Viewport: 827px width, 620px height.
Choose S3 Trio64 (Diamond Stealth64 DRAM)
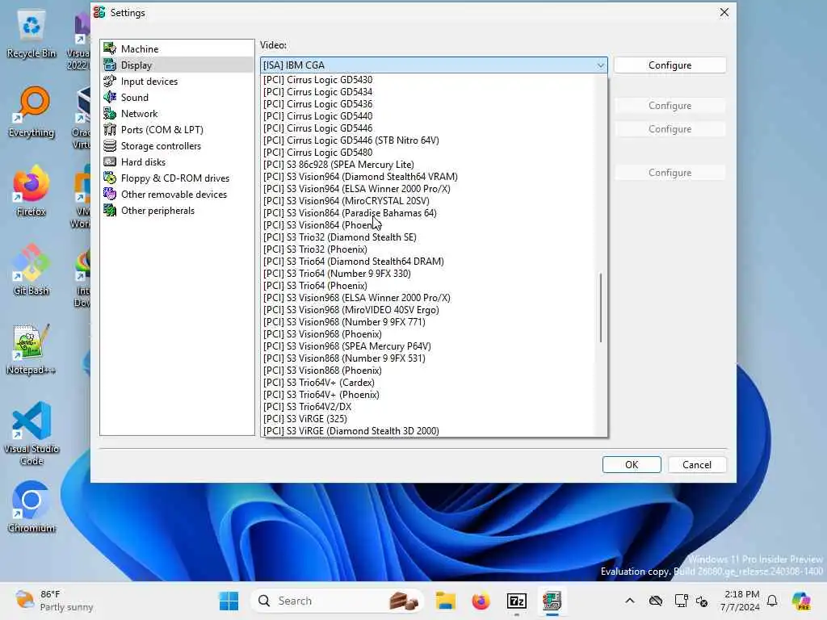click(428, 262)
